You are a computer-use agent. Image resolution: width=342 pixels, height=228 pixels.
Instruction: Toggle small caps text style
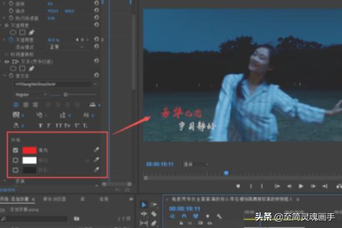67,125
